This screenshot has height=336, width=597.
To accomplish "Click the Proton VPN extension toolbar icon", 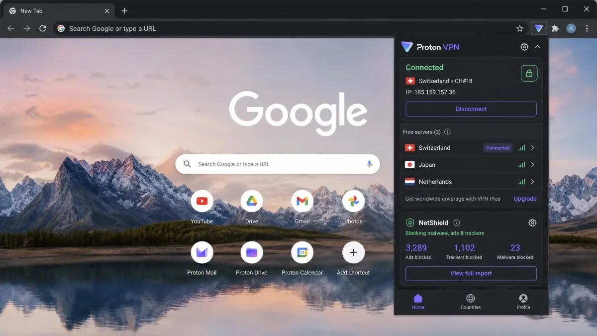I will [538, 28].
